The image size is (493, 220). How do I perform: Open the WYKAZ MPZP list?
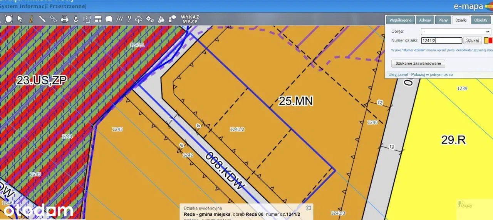[x=190, y=19]
